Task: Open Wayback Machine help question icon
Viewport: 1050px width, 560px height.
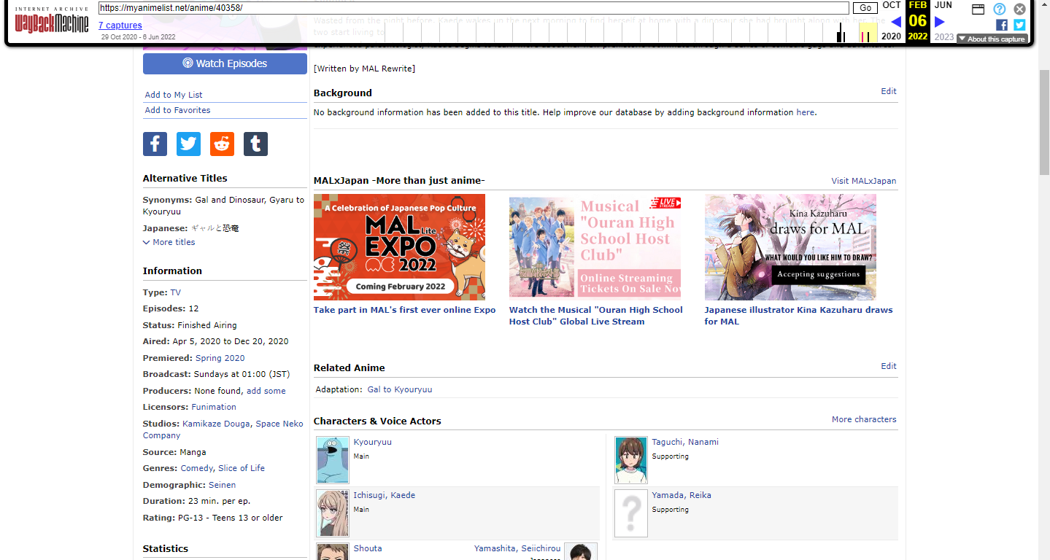Action: point(999,9)
